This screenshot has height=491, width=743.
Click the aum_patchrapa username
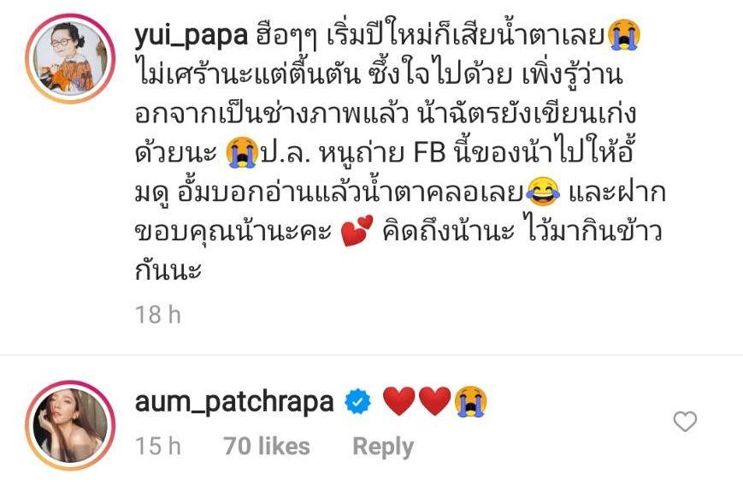tap(234, 402)
